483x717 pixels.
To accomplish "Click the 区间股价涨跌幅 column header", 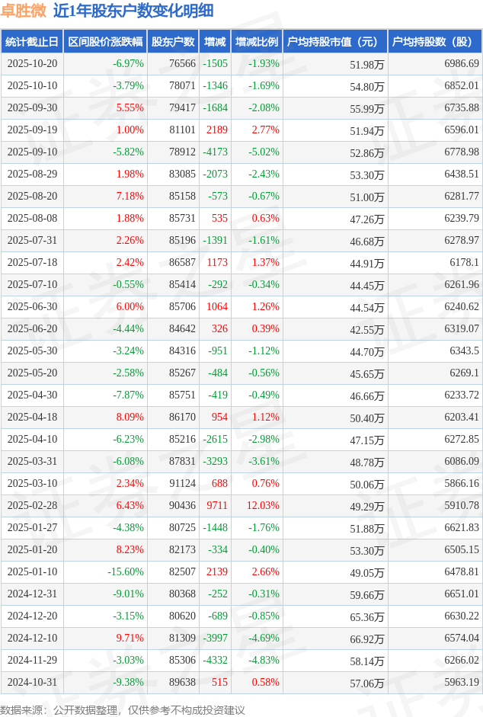I will [105, 42].
